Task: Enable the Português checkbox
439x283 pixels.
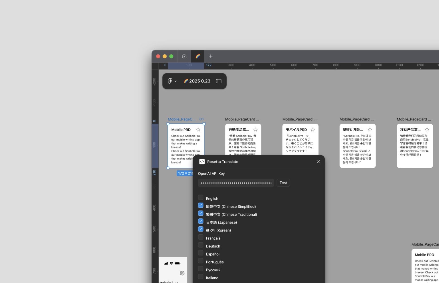Action: coord(201,261)
